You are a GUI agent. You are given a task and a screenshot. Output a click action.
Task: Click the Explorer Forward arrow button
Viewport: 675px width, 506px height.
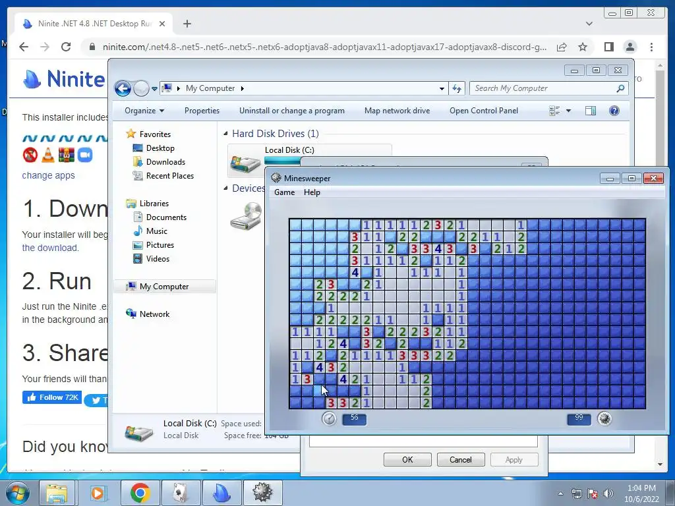point(141,89)
